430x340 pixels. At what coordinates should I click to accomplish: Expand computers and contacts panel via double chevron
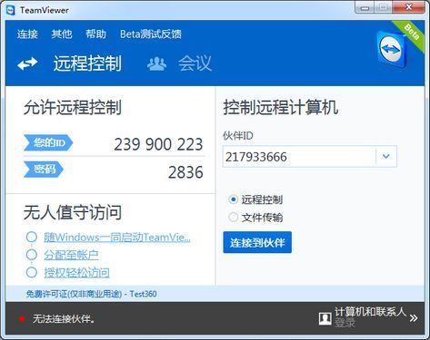414,318
